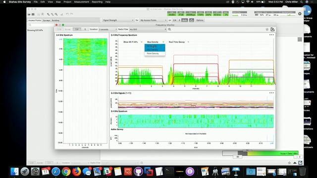
Task: Open Launchpad from the Dock
Action: point(25,172)
